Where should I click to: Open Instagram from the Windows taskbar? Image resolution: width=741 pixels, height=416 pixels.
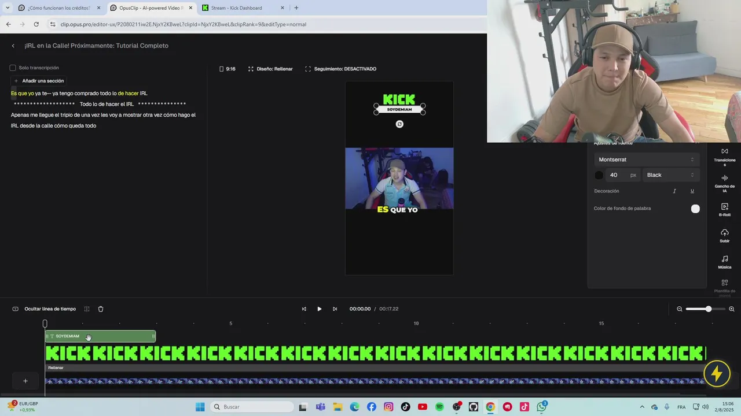[x=388, y=407]
